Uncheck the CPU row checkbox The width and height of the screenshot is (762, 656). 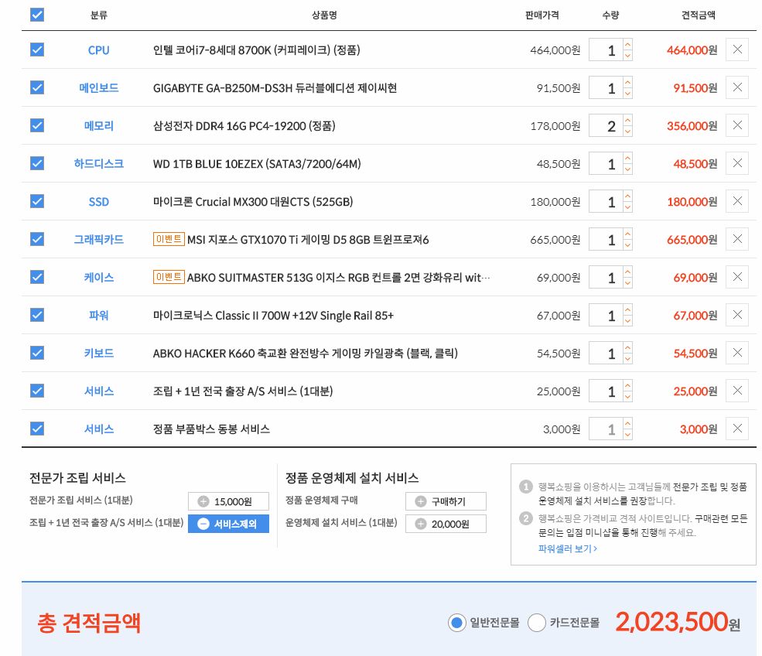click(37, 50)
